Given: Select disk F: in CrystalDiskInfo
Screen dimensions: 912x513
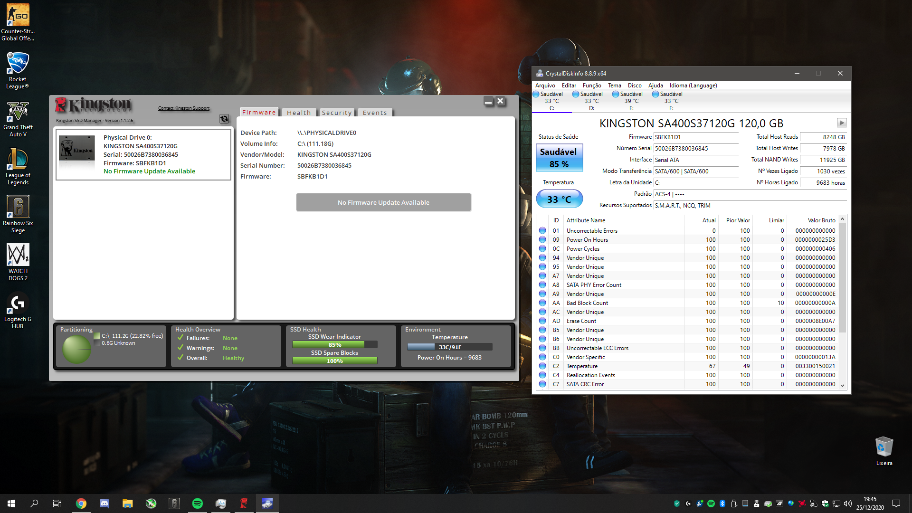Looking at the screenshot, I should (x=671, y=101).
